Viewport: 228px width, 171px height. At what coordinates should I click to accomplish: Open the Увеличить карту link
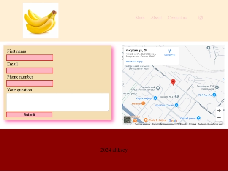point(134,62)
